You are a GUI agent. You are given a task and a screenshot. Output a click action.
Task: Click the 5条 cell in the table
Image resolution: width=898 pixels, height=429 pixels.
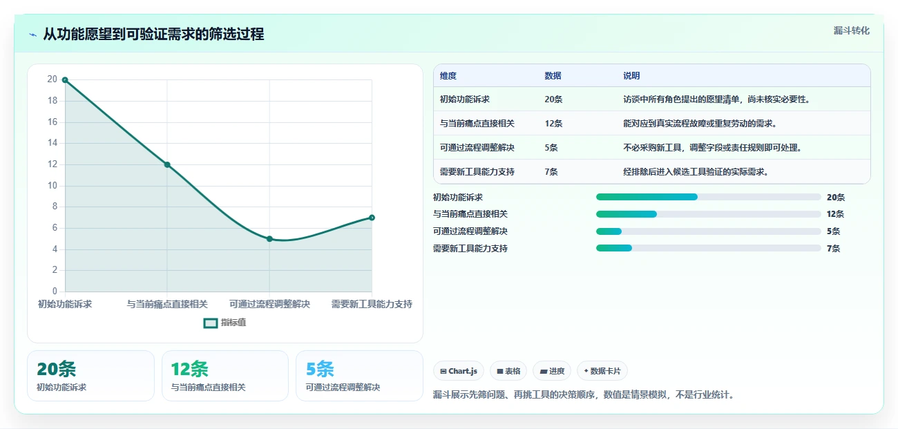click(x=551, y=148)
